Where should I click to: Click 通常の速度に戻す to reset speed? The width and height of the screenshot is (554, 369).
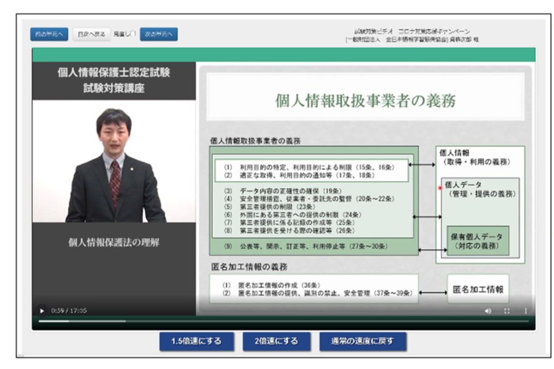(x=362, y=341)
